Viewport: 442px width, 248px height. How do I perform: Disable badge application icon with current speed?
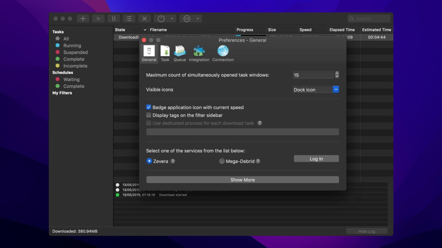coord(148,107)
